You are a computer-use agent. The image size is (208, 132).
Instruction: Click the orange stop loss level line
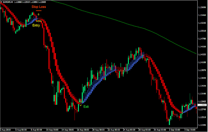pos(39,11)
